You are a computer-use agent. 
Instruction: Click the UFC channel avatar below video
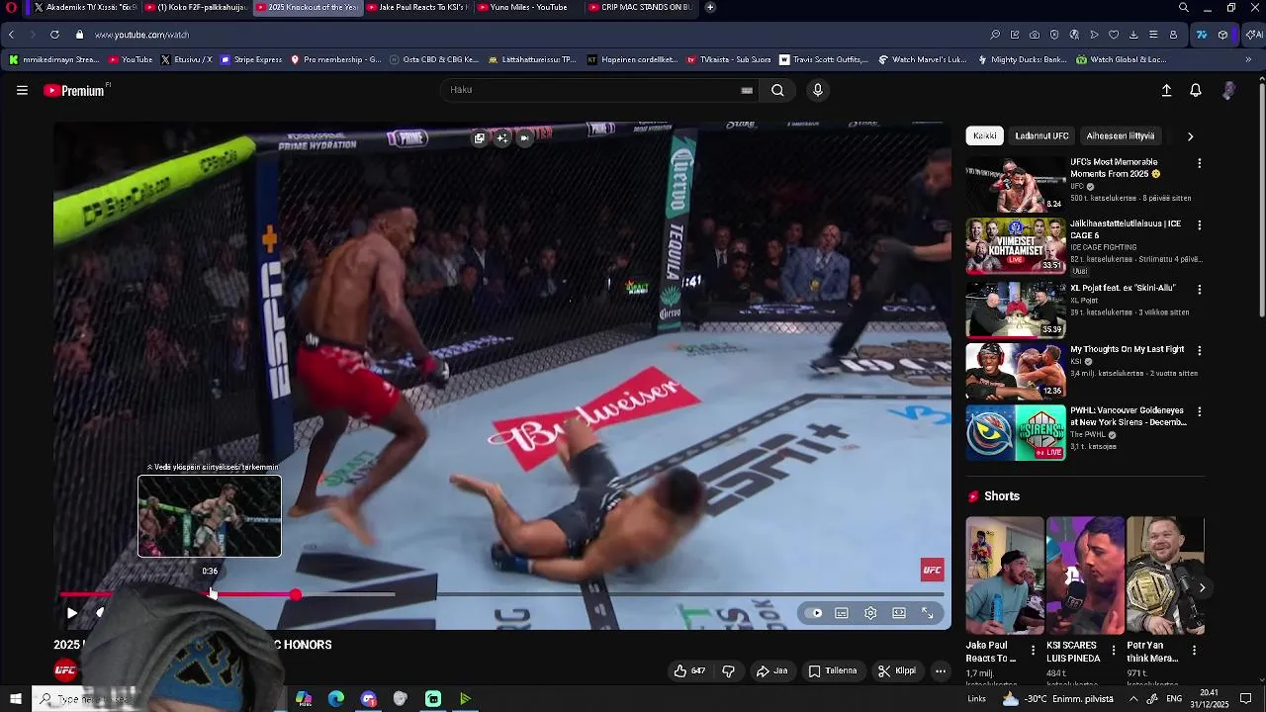click(65, 670)
